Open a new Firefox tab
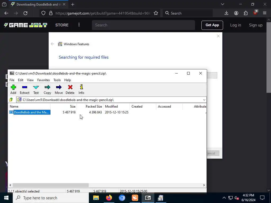 pyautogui.click(x=73, y=4)
